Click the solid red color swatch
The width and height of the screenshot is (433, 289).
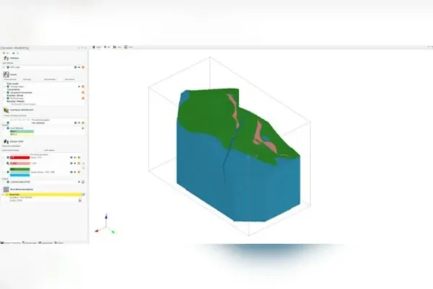pos(20,158)
